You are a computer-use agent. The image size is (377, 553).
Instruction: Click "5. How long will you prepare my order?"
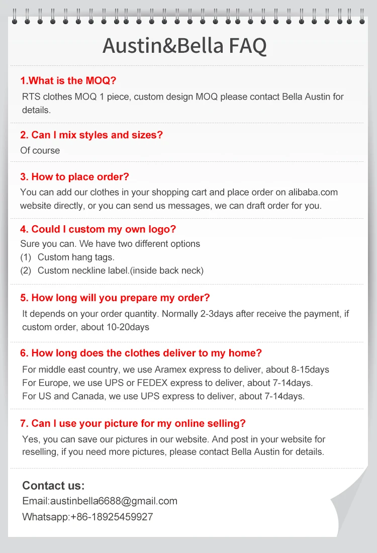115,298
